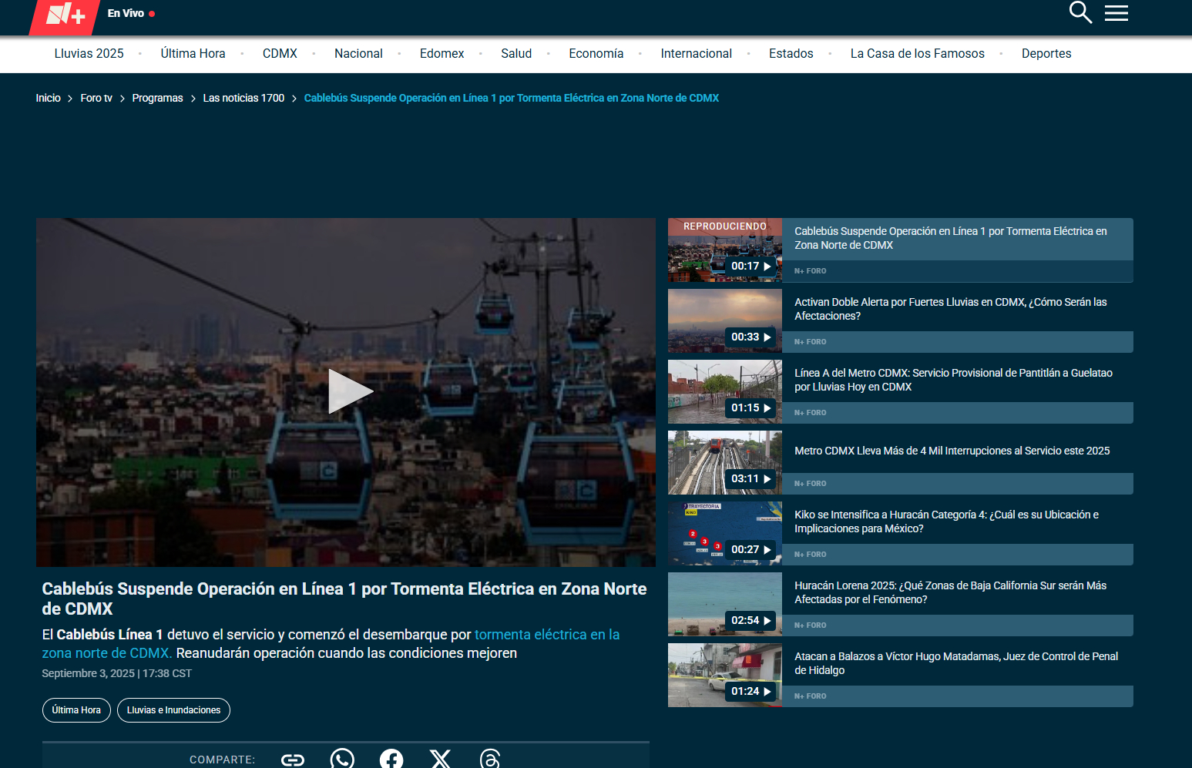Navigate to Edomex section

click(x=442, y=53)
